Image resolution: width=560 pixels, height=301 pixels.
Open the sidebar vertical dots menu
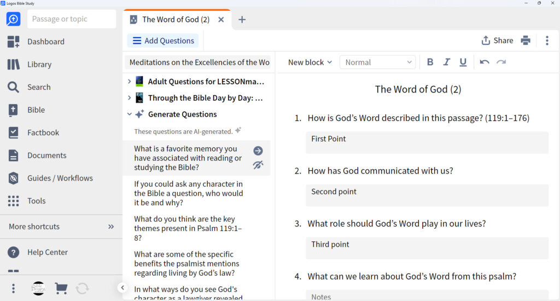(x=13, y=288)
